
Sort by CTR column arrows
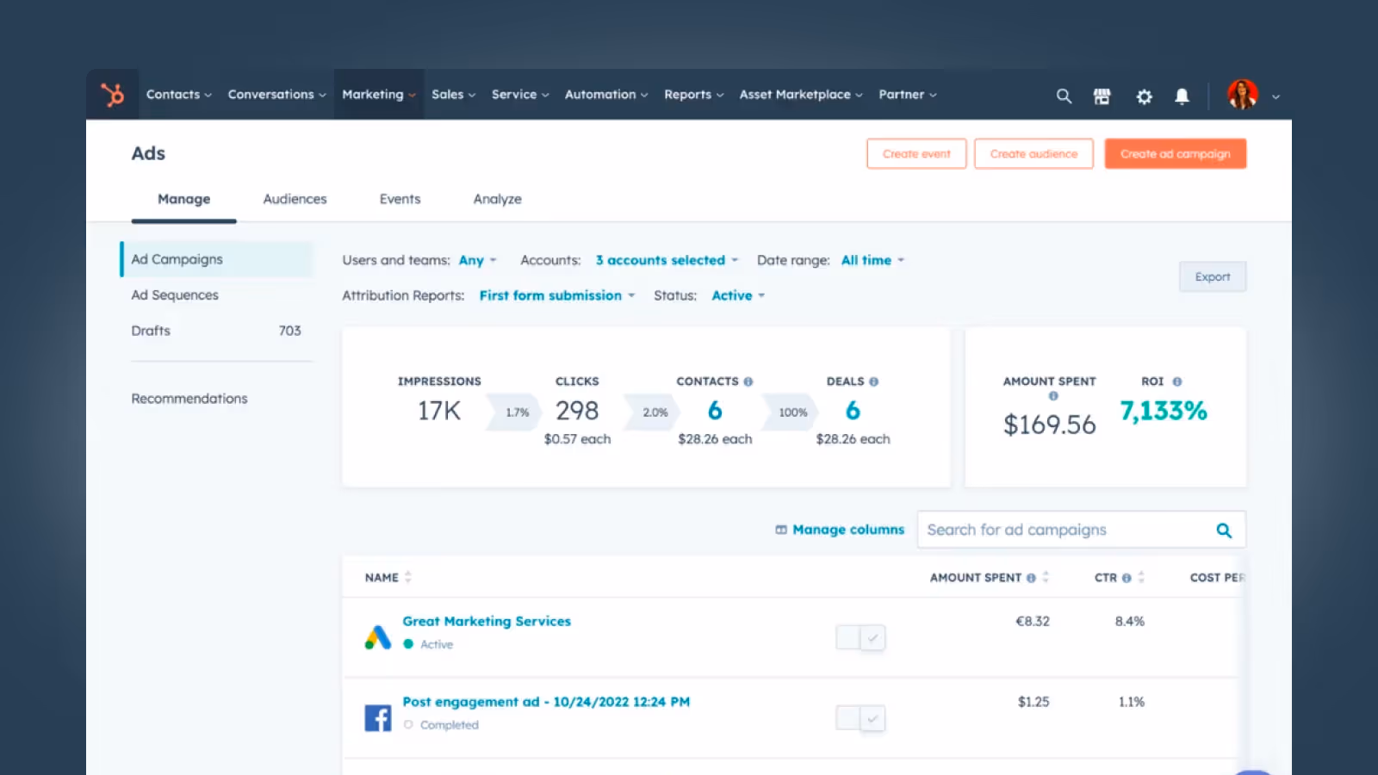[1141, 577]
